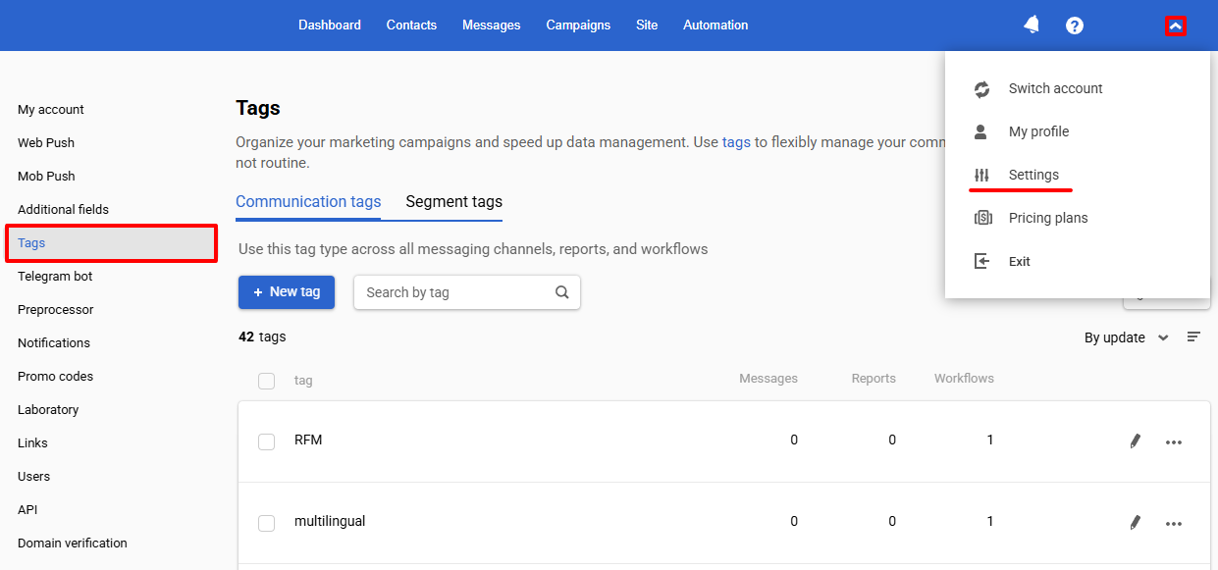Open My account in sidebar
Image resolution: width=1218 pixels, height=570 pixels.
tap(51, 110)
